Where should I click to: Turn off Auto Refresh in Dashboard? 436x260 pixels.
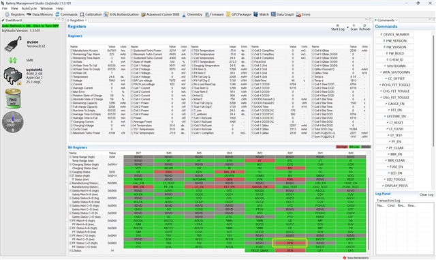30,26
